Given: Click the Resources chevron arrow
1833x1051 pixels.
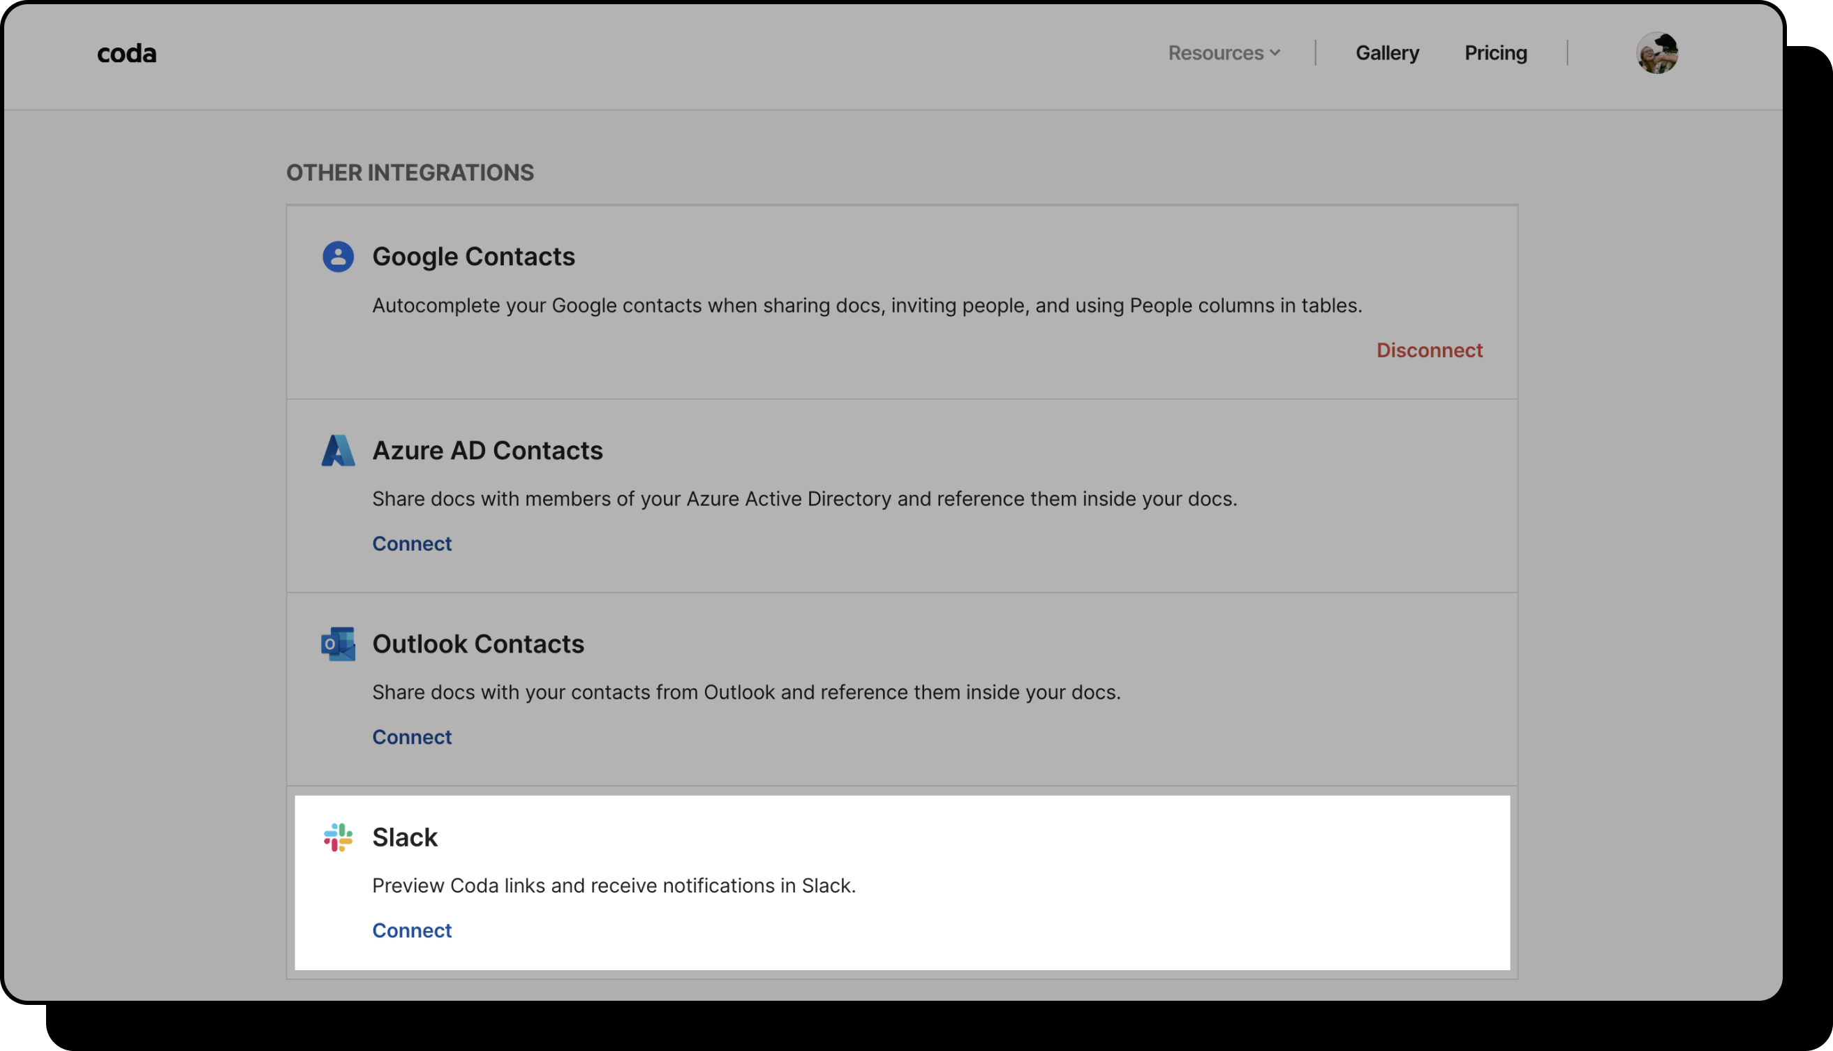Looking at the screenshot, I should pos(1275,53).
